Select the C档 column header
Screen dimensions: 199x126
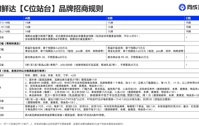coord(192,18)
